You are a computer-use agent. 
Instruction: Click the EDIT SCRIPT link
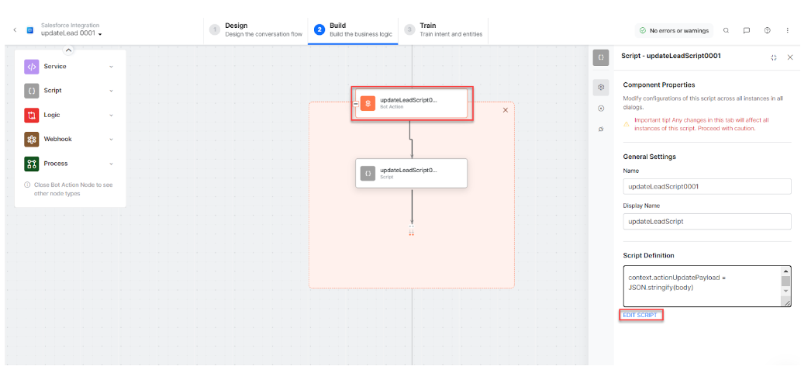[x=640, y=315]
